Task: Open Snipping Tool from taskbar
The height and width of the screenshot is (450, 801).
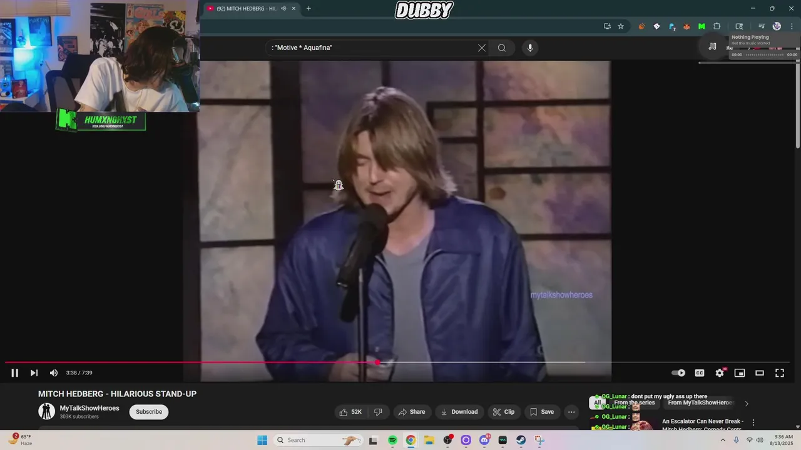Action: point(539,440)
